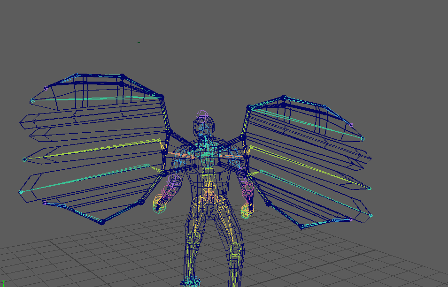Select the bottommost dark joint of the right-side wing
This screenshot has height=287, width=448.
[301, 227]
